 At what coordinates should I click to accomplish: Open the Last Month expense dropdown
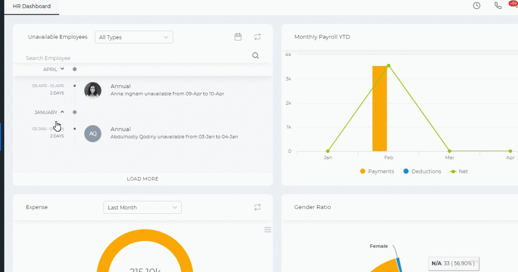tap(142, 207)
